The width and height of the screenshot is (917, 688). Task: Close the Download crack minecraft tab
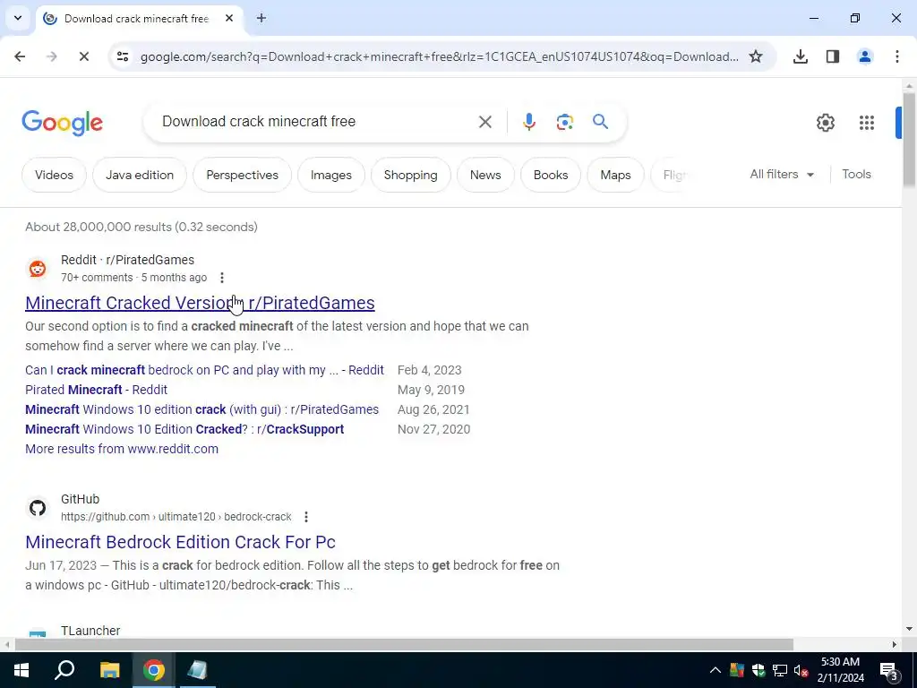coord(229,18)
